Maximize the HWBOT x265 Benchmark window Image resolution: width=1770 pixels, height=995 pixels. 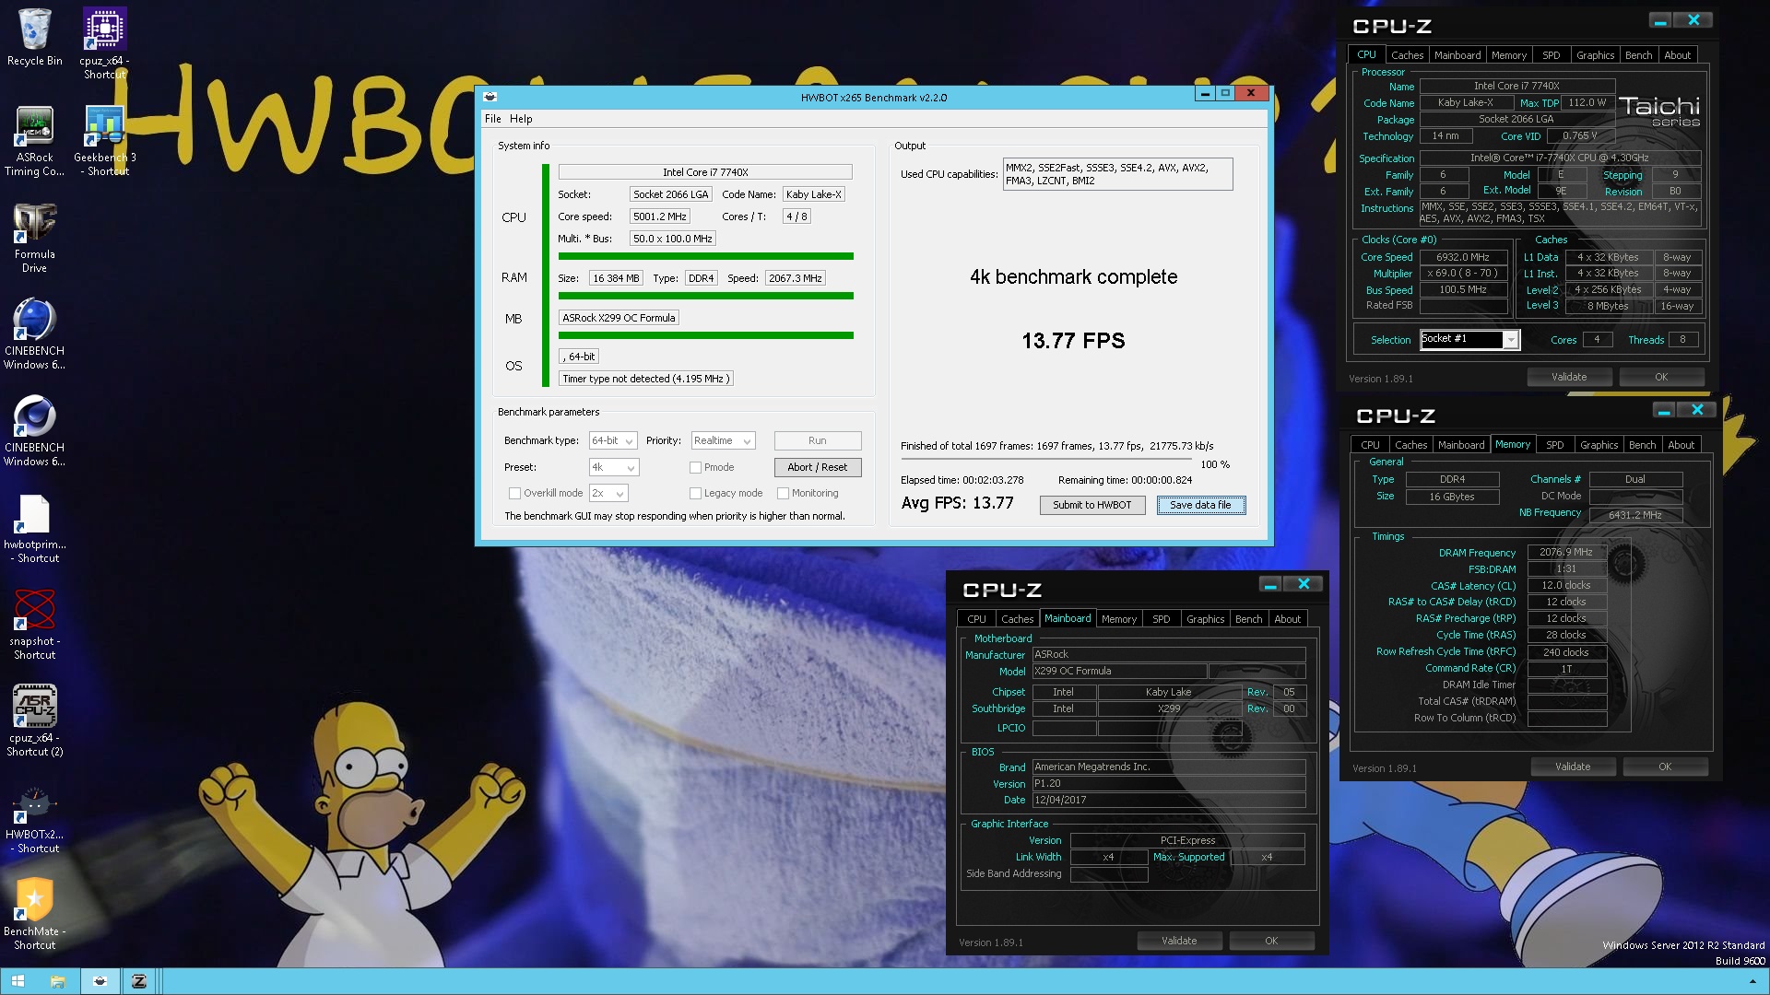[1225, 93]
